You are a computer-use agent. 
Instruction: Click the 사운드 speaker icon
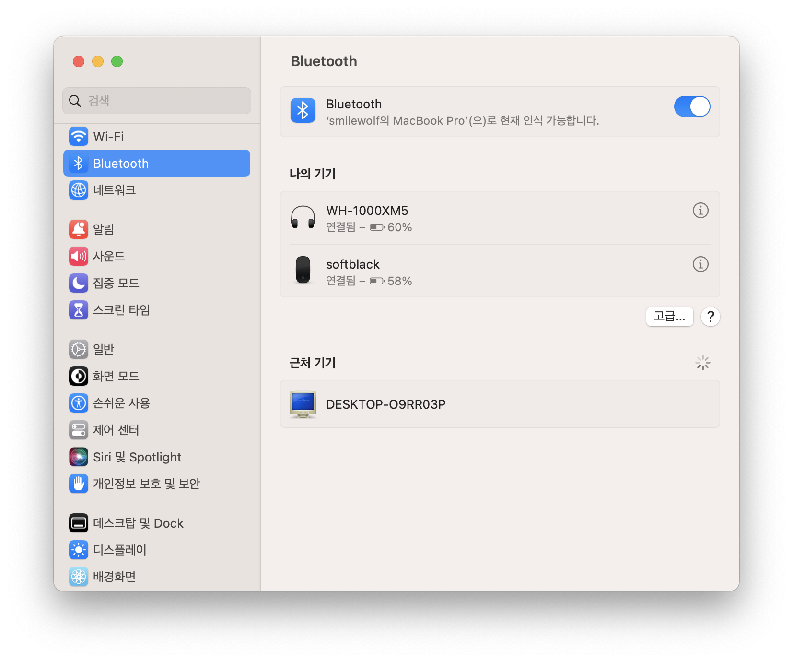pos(79,256)
